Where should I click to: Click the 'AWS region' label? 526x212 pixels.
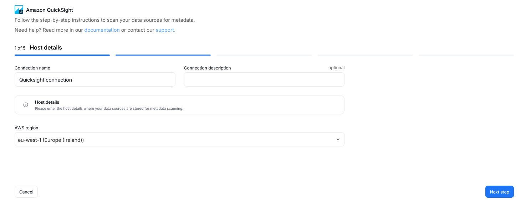[x=26, y=128]
